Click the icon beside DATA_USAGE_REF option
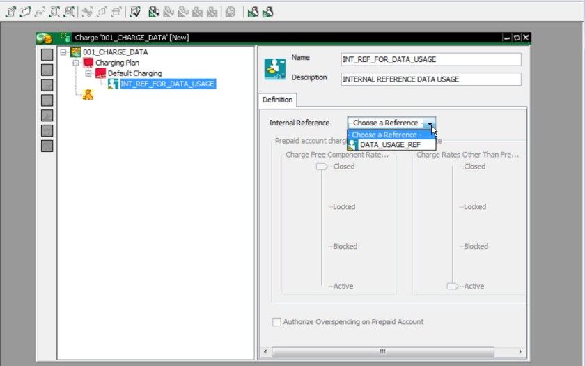Viewport: 585px width, 366px height. (x=353, y=145)
